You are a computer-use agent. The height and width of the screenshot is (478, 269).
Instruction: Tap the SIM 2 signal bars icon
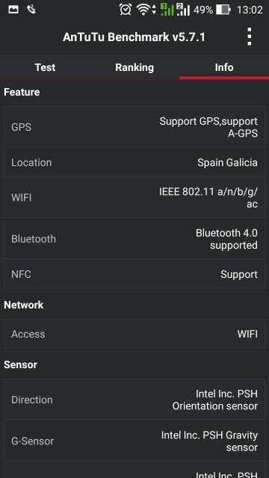click(183, 10)
